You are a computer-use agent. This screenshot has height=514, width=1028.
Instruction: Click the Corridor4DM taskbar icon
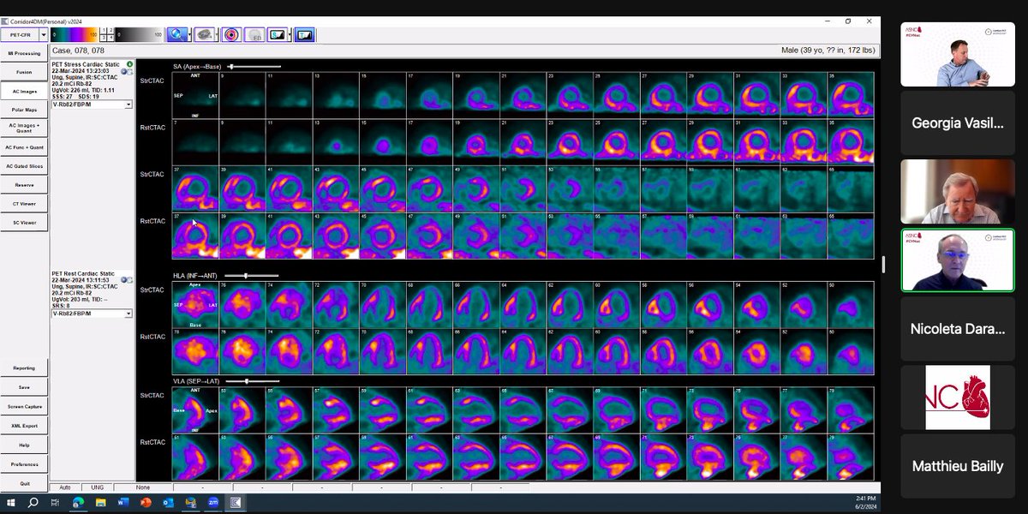point(236,502)
